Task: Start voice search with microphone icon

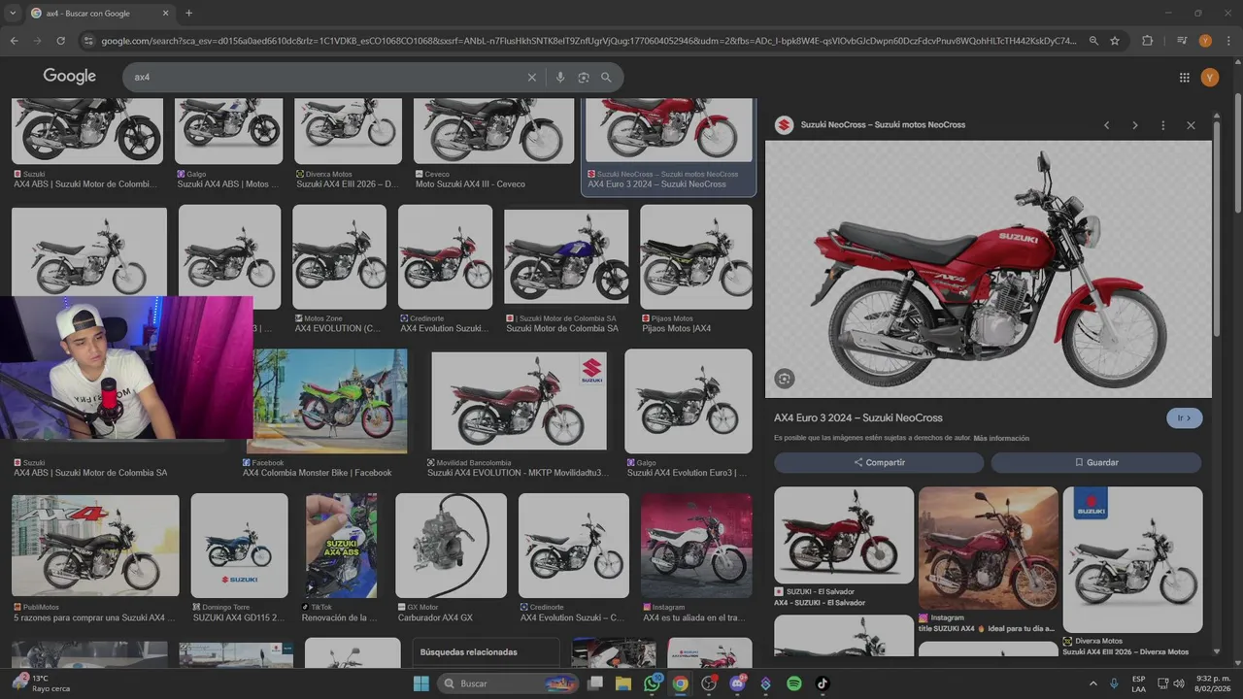Action: tap(560, 78)
